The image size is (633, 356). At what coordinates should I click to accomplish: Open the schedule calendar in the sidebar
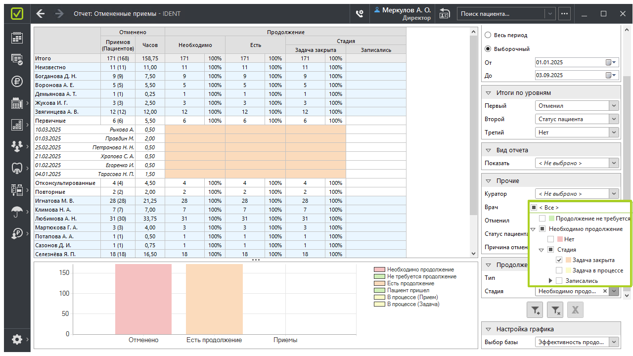tap(17, 38)
